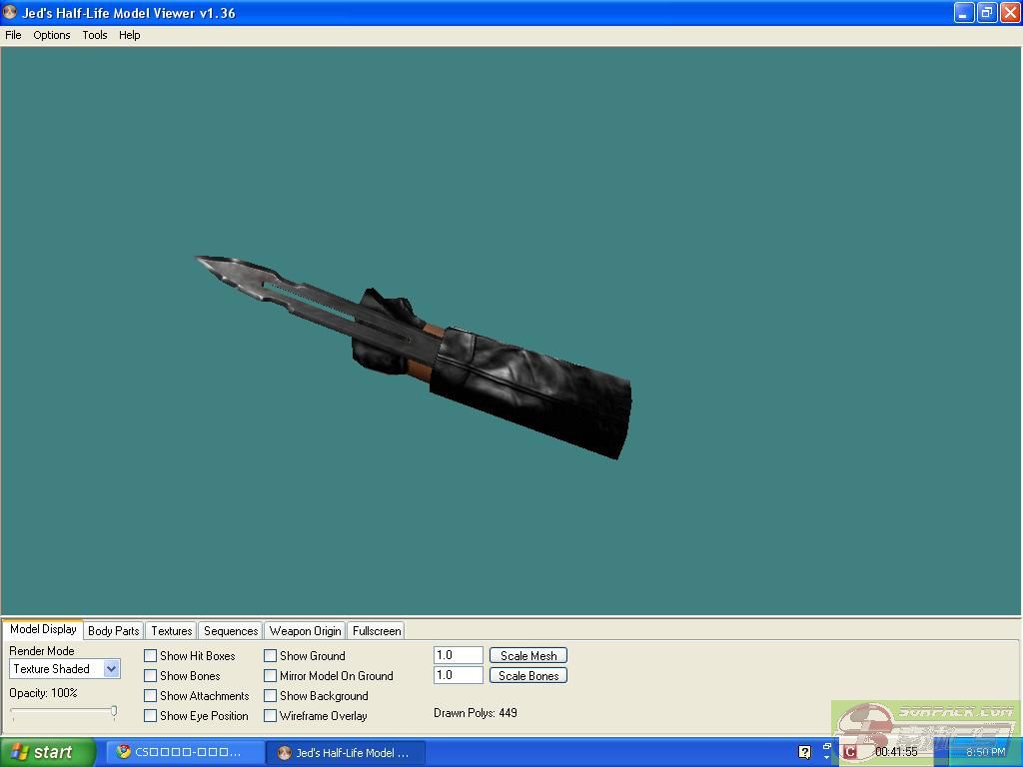Screen dimensions: 1023x767
Task: Click the "Drawn Polys: 449" readout
Action: (475, 713)
